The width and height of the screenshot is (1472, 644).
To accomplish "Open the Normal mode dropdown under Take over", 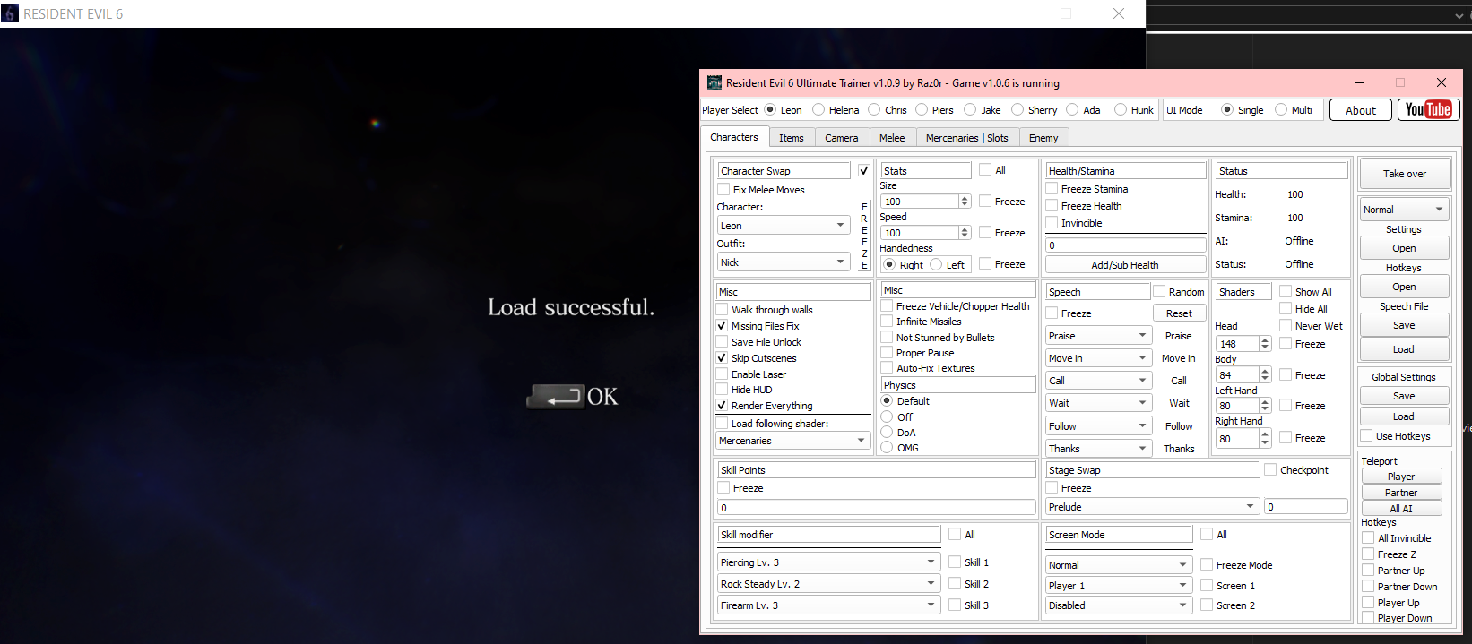I will click(1404, 210).
